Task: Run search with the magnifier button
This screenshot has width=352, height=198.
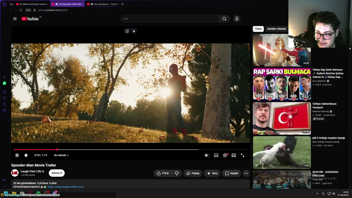Action: (224, 19)
